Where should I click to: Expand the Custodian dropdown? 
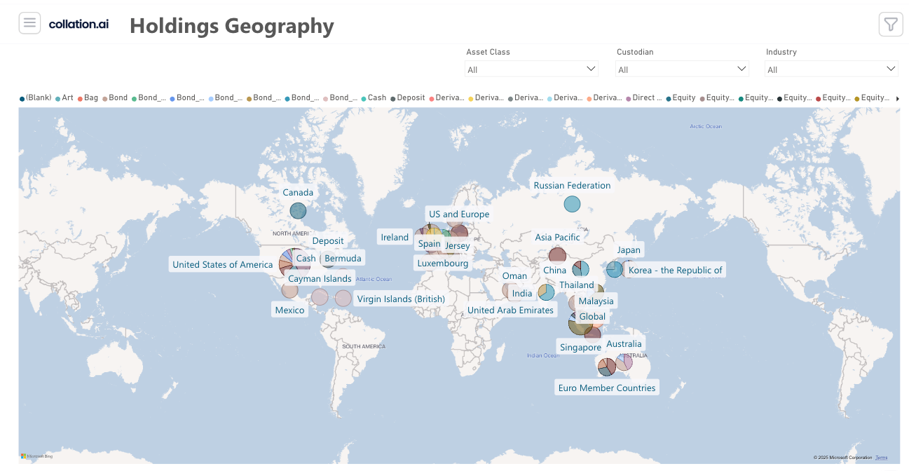[682, 69]
